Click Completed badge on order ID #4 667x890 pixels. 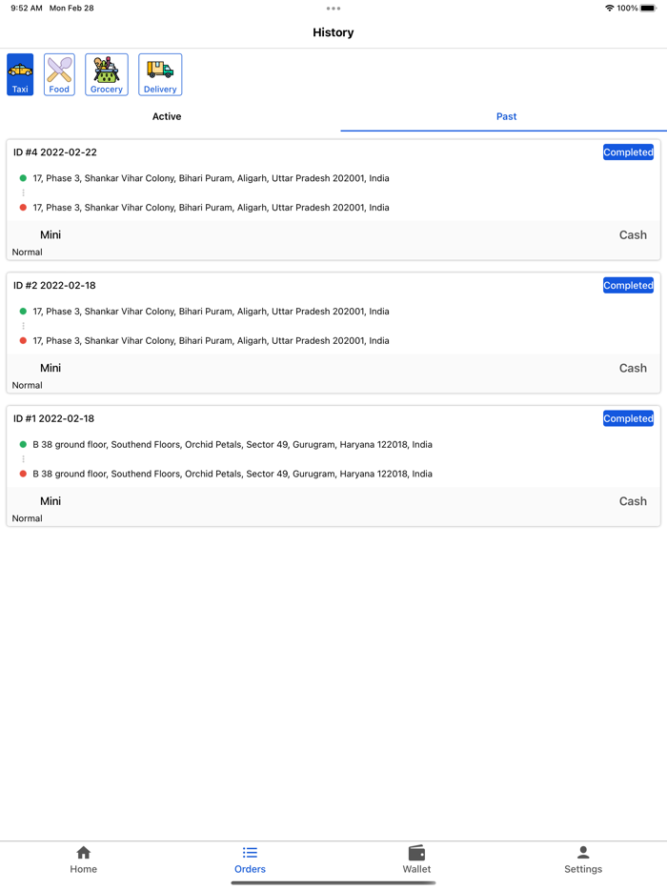[628, 152]
